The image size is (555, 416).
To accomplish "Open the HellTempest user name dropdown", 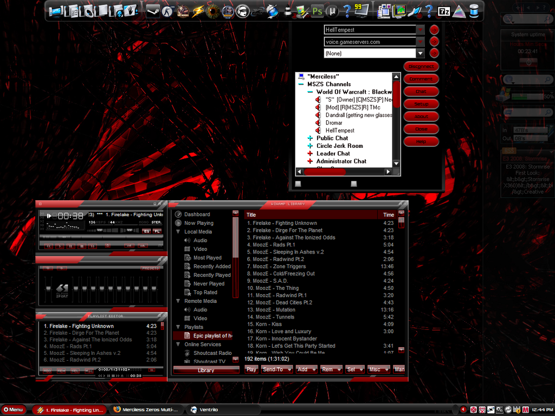I will click(x=420, y=30).
